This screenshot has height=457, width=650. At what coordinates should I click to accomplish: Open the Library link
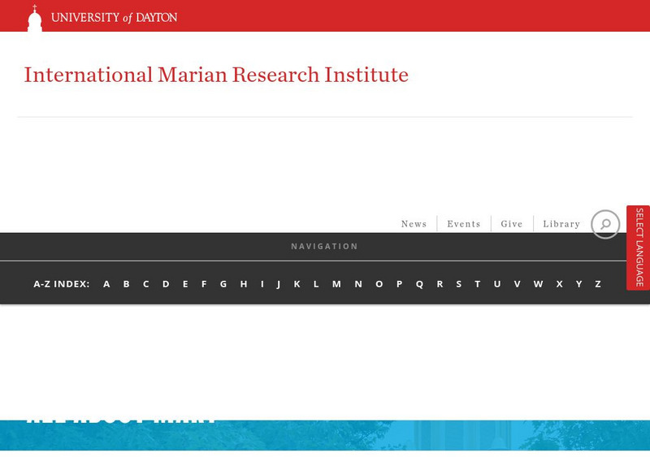(x=561, y=224)
